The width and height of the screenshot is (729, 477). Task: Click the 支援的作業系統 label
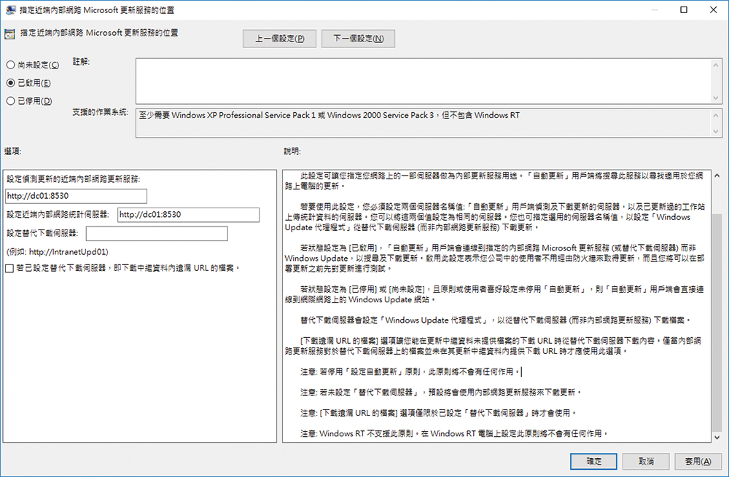pyautogui.click(x=100, y=112)
